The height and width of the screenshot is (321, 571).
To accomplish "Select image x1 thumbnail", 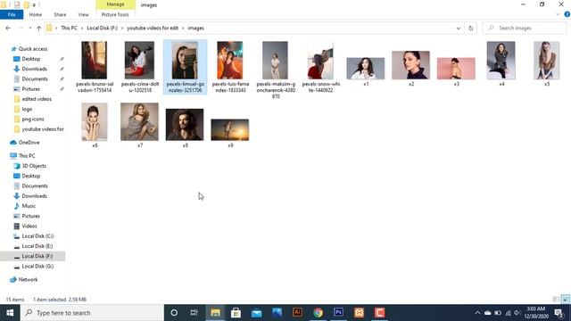I will [366, 69].
